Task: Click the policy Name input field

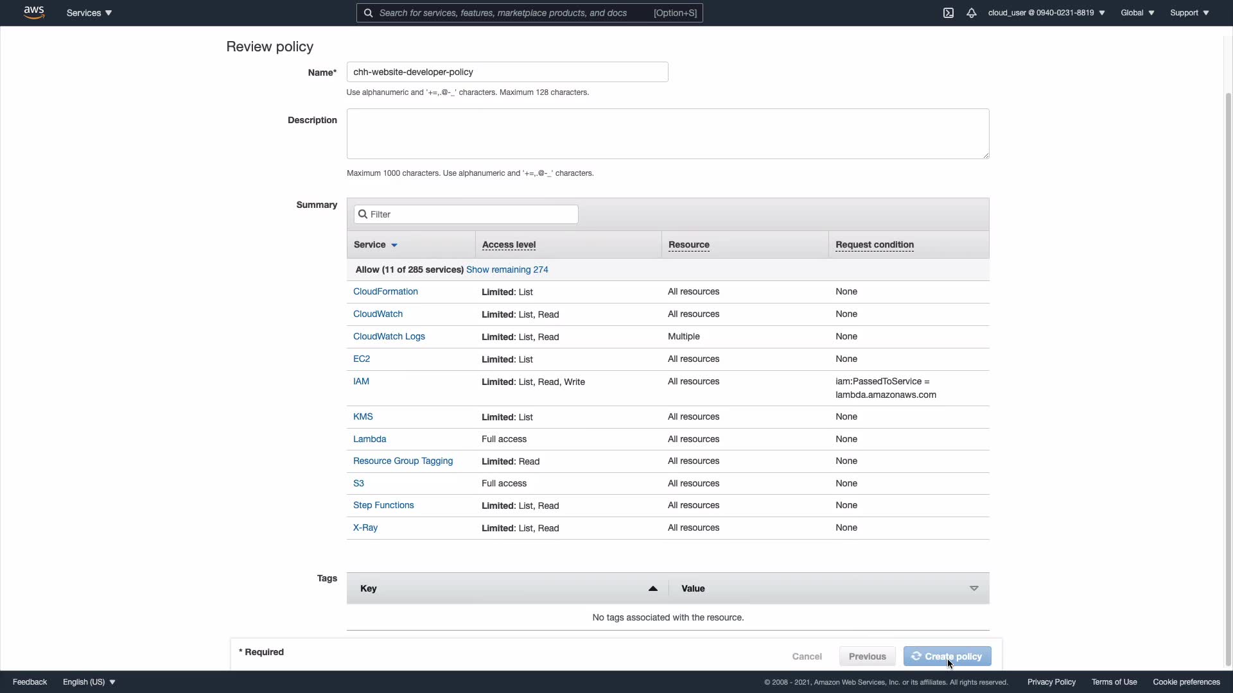Action: tap(507, 72)
